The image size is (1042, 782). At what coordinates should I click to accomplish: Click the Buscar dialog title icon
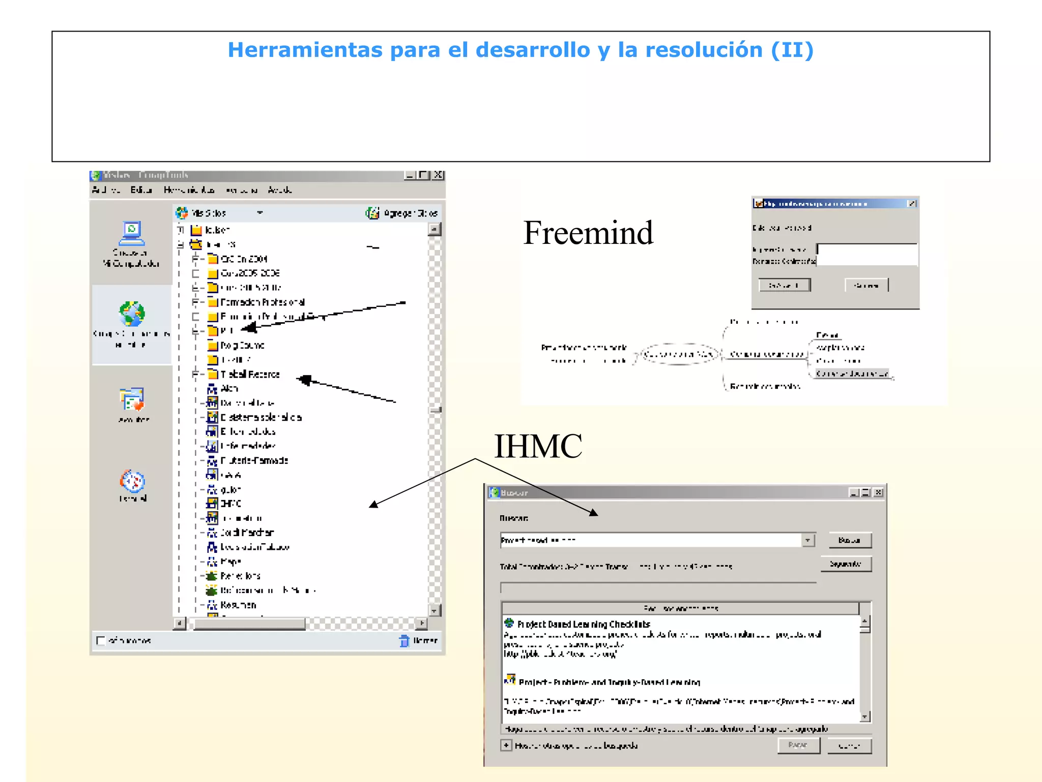coord(494,492)
